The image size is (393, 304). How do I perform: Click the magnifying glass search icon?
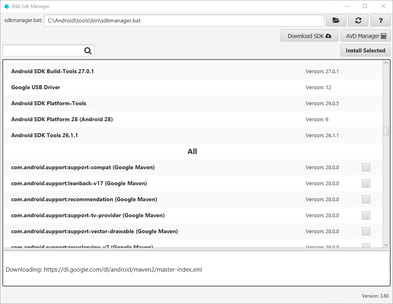[x=88, y=50]
